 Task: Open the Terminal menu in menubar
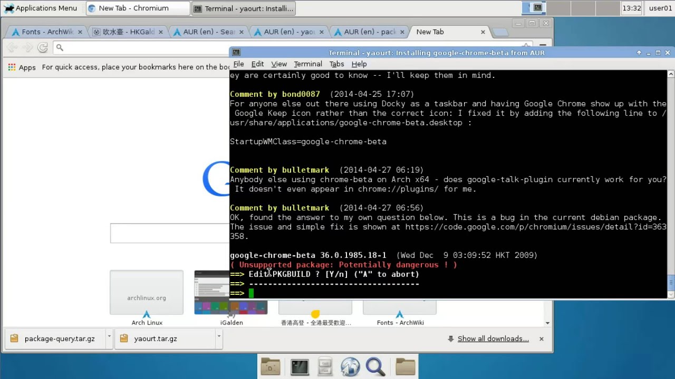(308, 64)
